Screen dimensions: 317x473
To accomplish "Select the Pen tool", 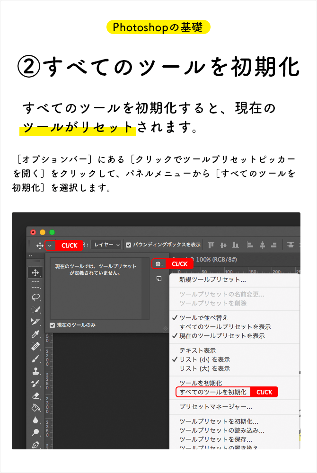I will pyautogui.click(x=35, y=445).
